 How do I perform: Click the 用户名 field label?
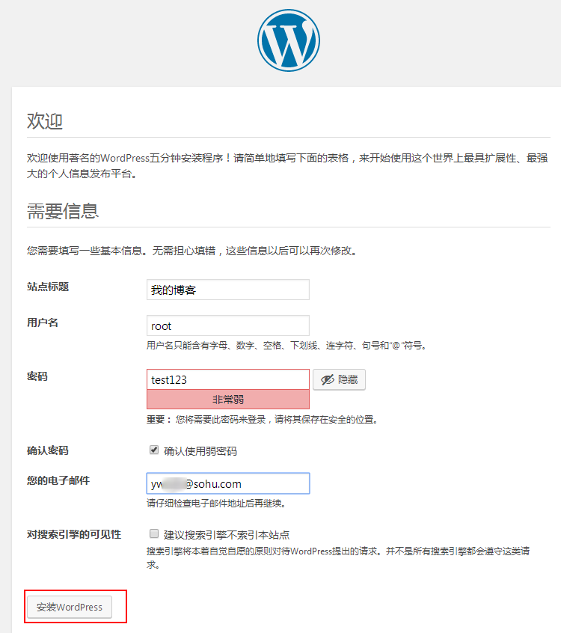(43, 322)
